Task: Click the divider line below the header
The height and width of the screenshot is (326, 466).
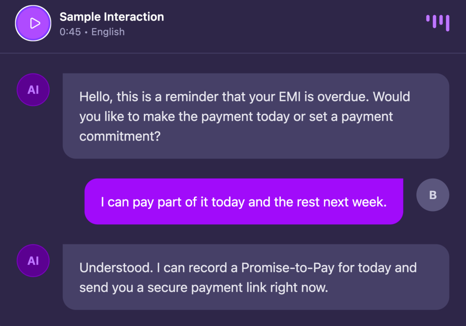Action: point(233,53)
